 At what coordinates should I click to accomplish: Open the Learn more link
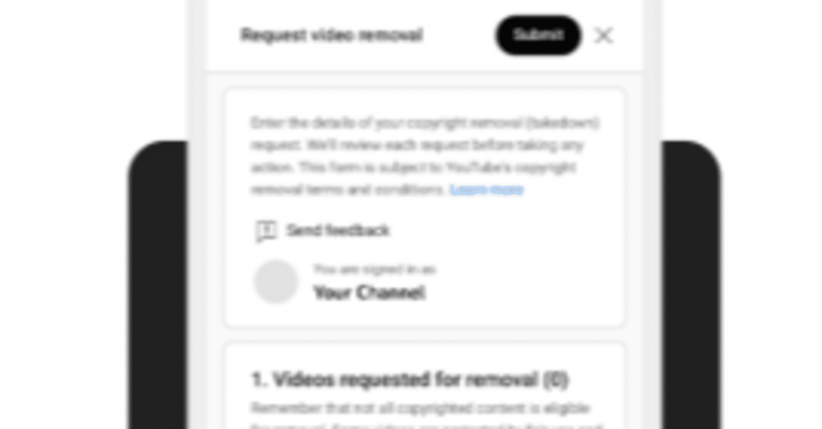[x=486, y=190]
